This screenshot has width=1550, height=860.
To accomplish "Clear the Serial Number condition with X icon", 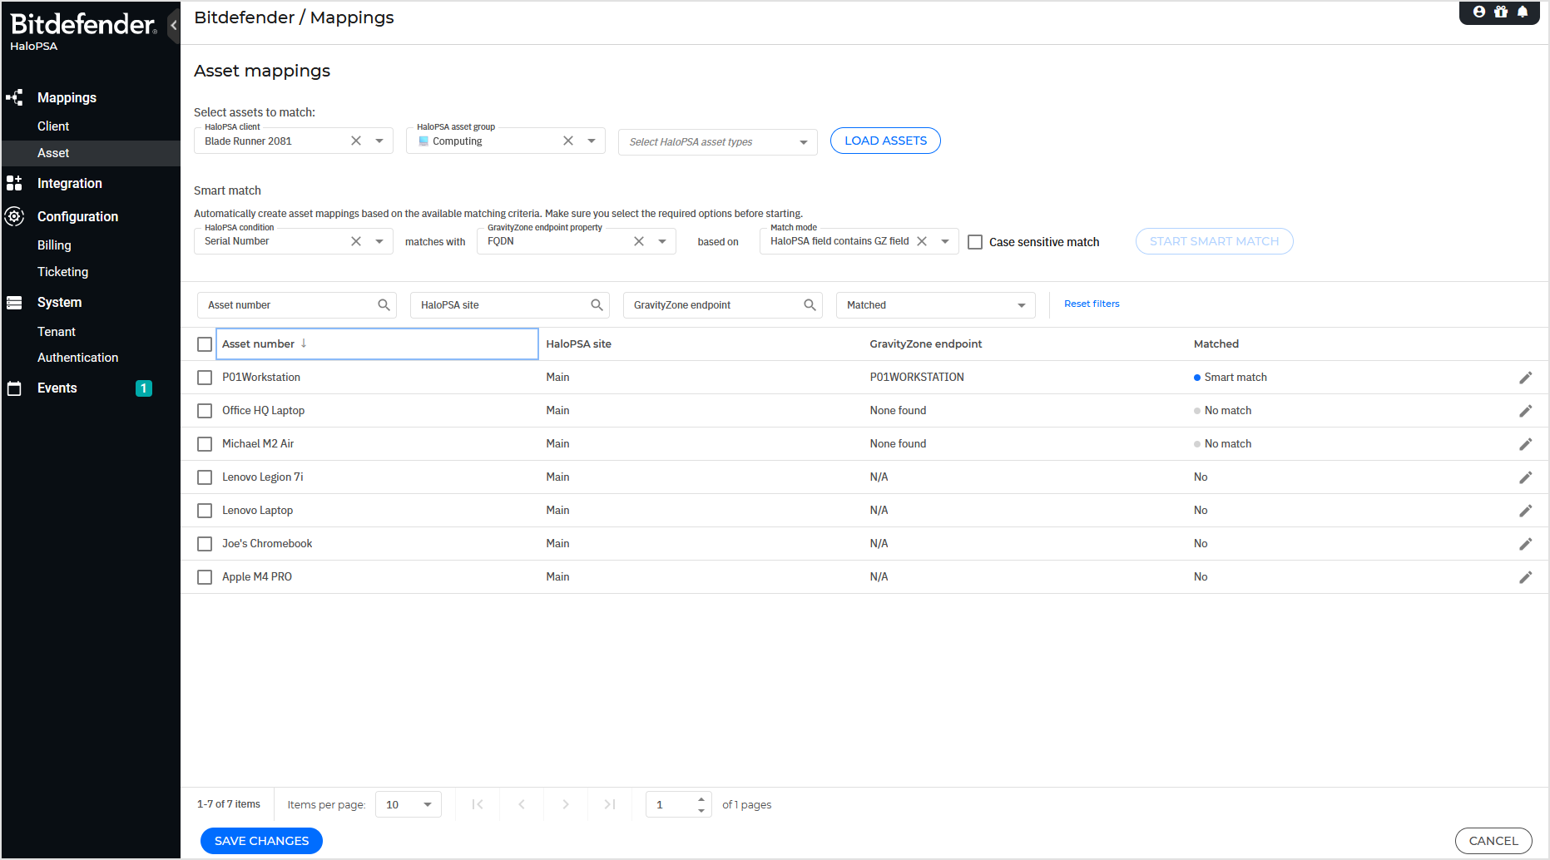I will coord(355,241).
